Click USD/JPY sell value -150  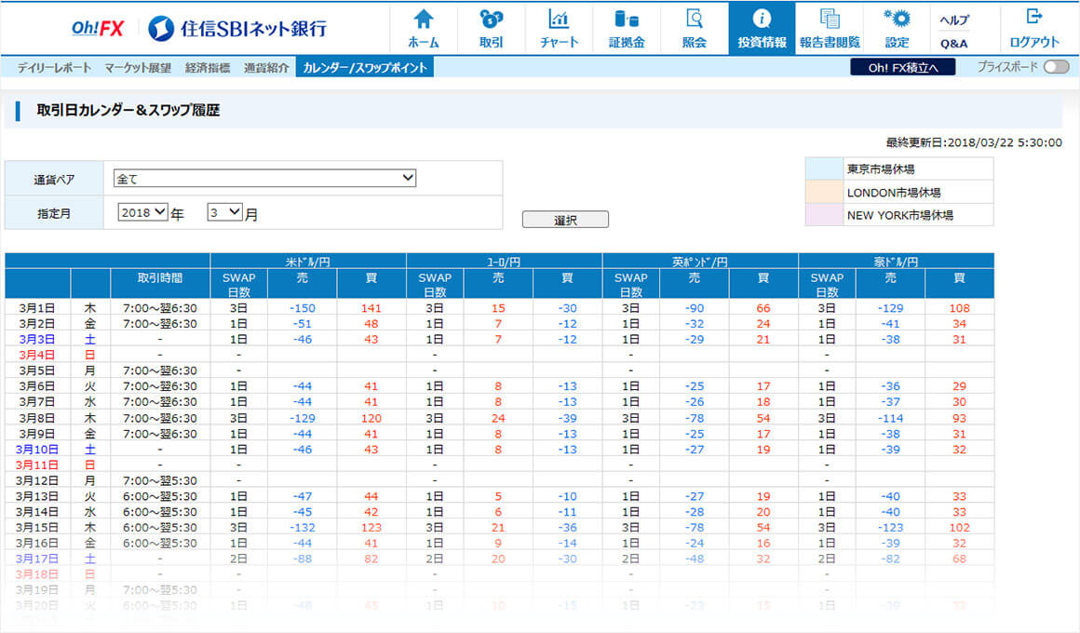[303, 308]
